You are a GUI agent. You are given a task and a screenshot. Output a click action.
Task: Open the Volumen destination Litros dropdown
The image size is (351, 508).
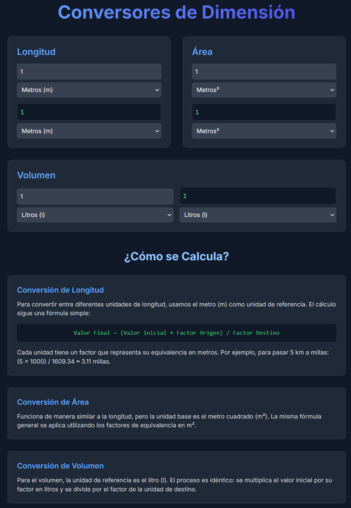coord(258,215)
